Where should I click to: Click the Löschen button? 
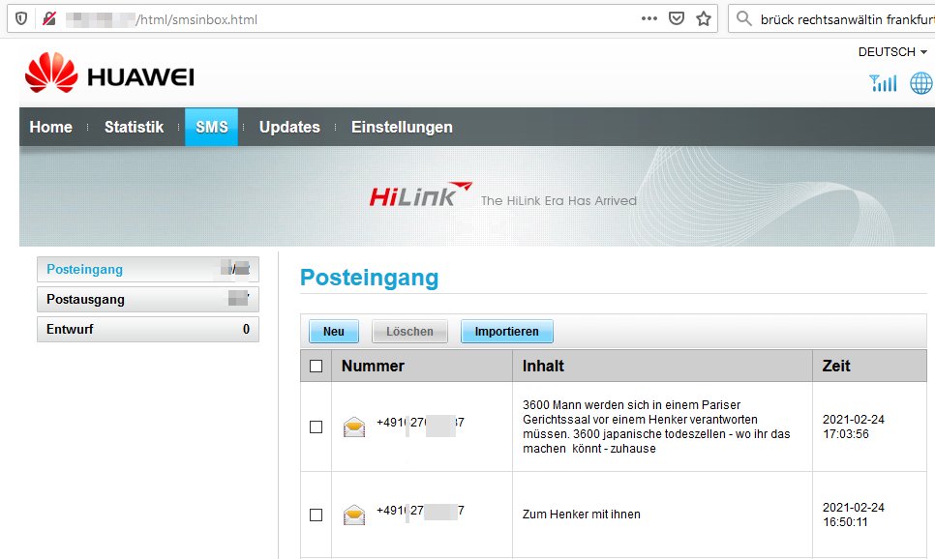pyautogui.click(x=409, y=332)
